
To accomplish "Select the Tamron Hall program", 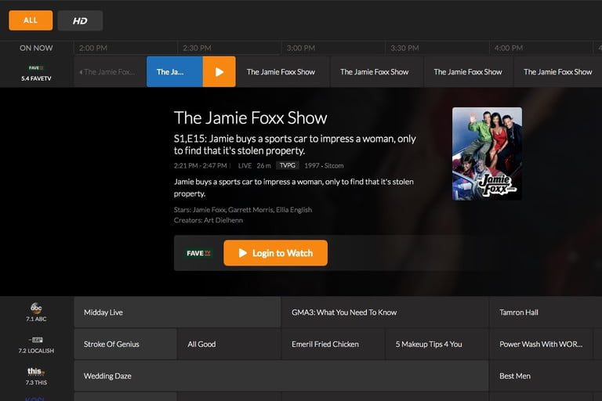I will [x=545, y=312].
